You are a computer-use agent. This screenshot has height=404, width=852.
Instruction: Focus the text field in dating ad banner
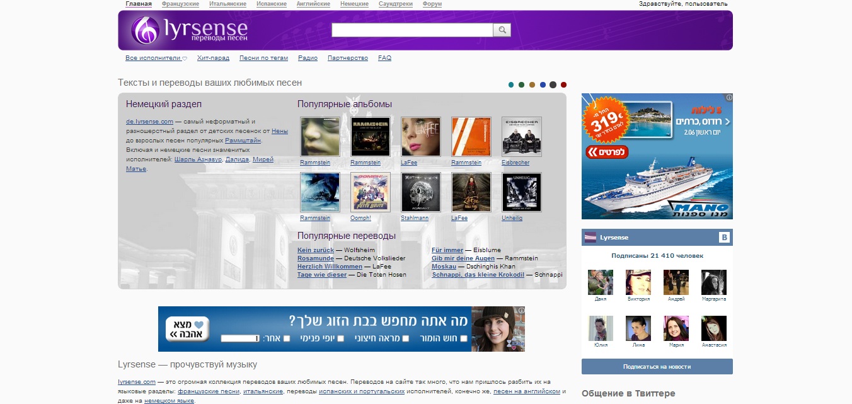[x=239, y=338]
